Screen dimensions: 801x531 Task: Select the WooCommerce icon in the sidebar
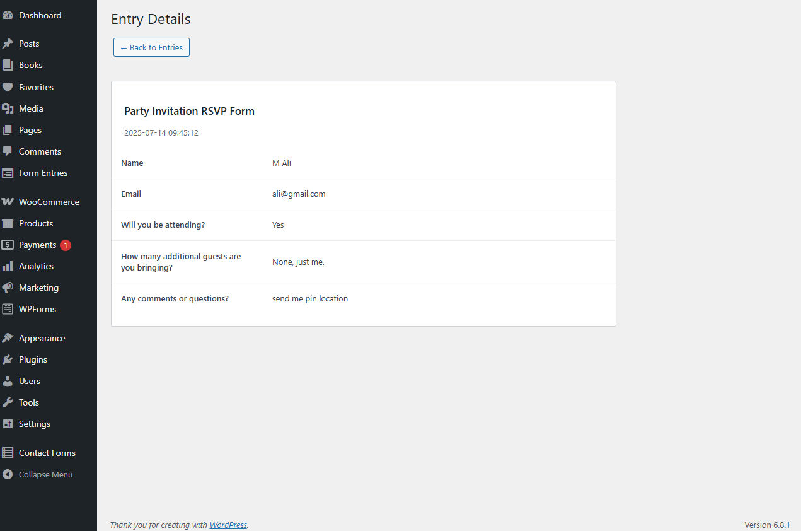9,201
